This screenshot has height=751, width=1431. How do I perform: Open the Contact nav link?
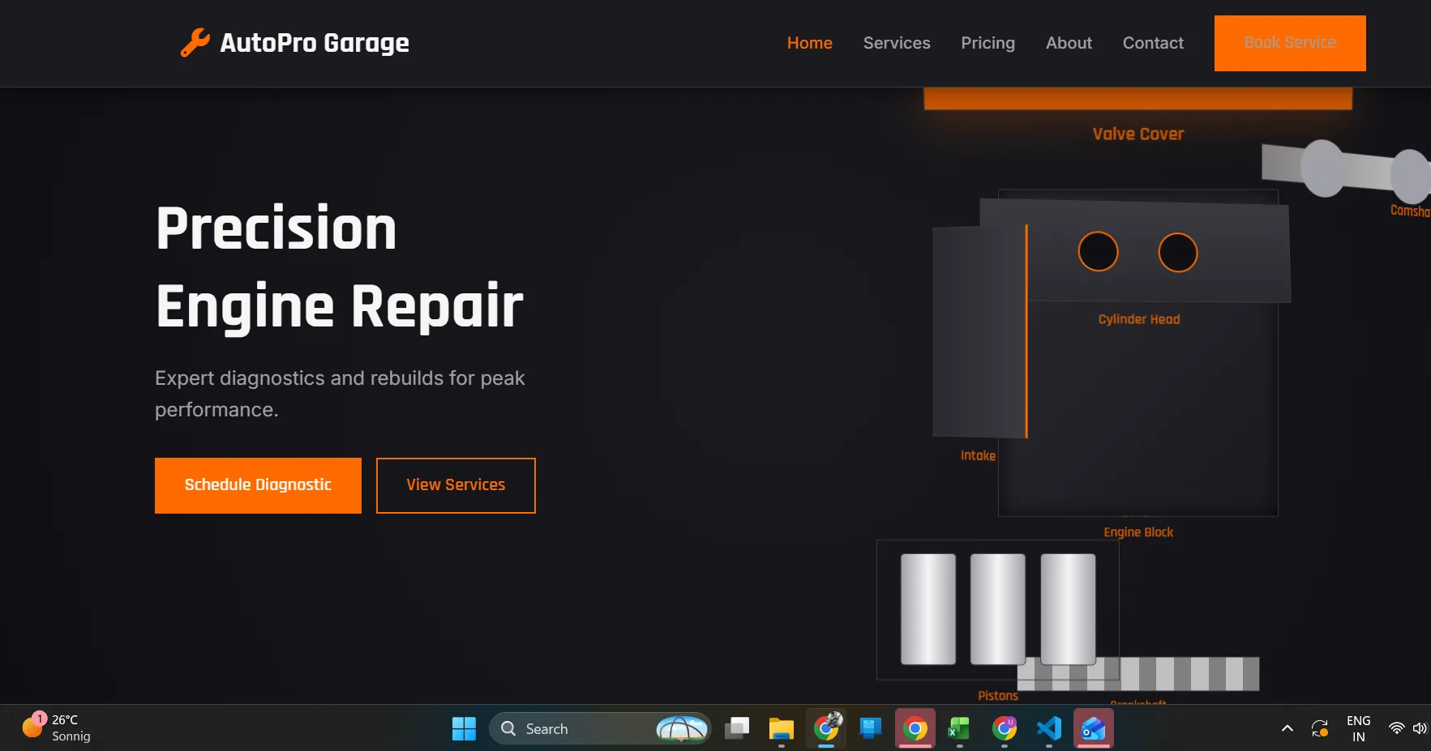pyautogui.click(x=1153, y=43)
